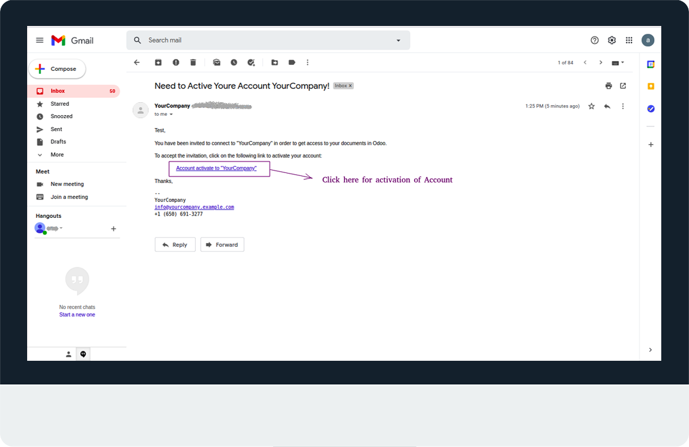The image size is (689, 447).
Task: Mark the email as unread
Action: tap(216, 63)
